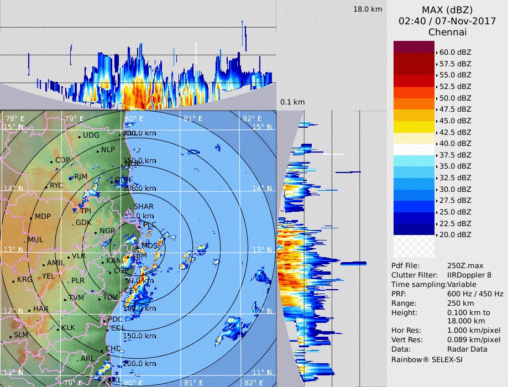Click the HAR station label on map
Viewport: 508px width, 387px height.
(x=41, y=308)
